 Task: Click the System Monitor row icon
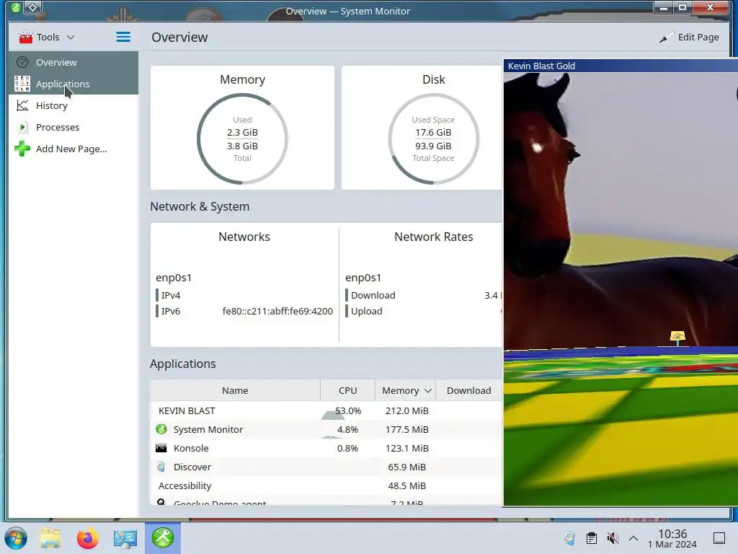pyautogui.click(x=161, y=429)
